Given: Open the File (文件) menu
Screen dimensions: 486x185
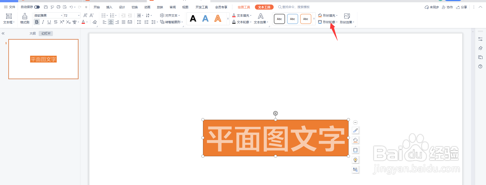Looking at the screenshot, I should pos(10,7).
